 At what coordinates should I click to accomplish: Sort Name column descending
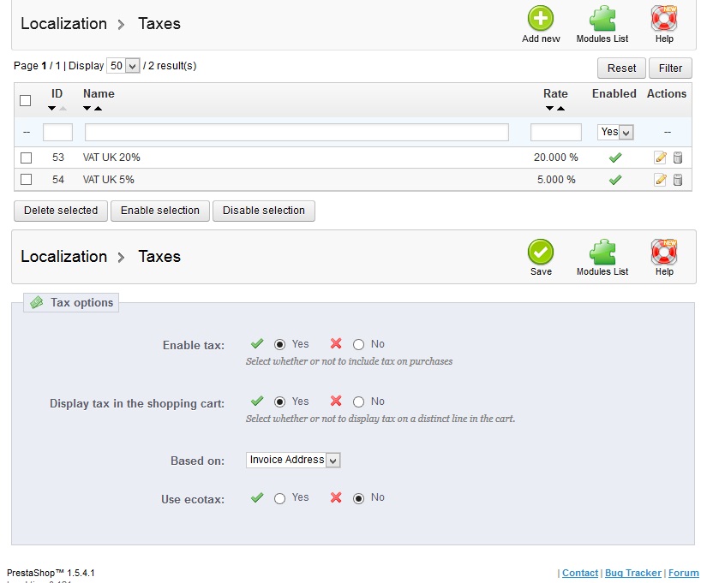(87, 108)
